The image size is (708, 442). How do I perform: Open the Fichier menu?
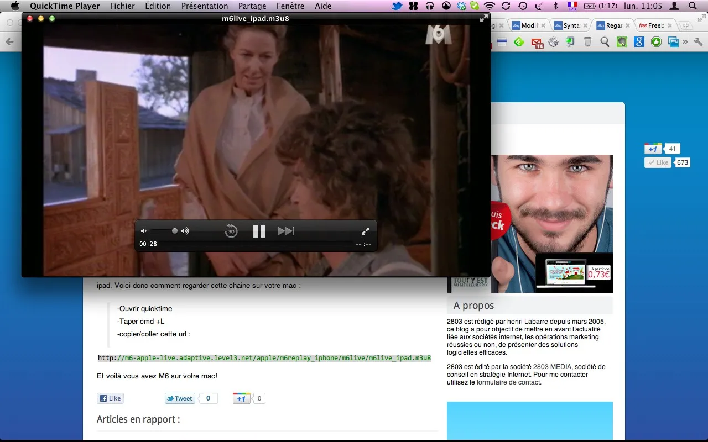pyautogui.click(x=122, y=6)
